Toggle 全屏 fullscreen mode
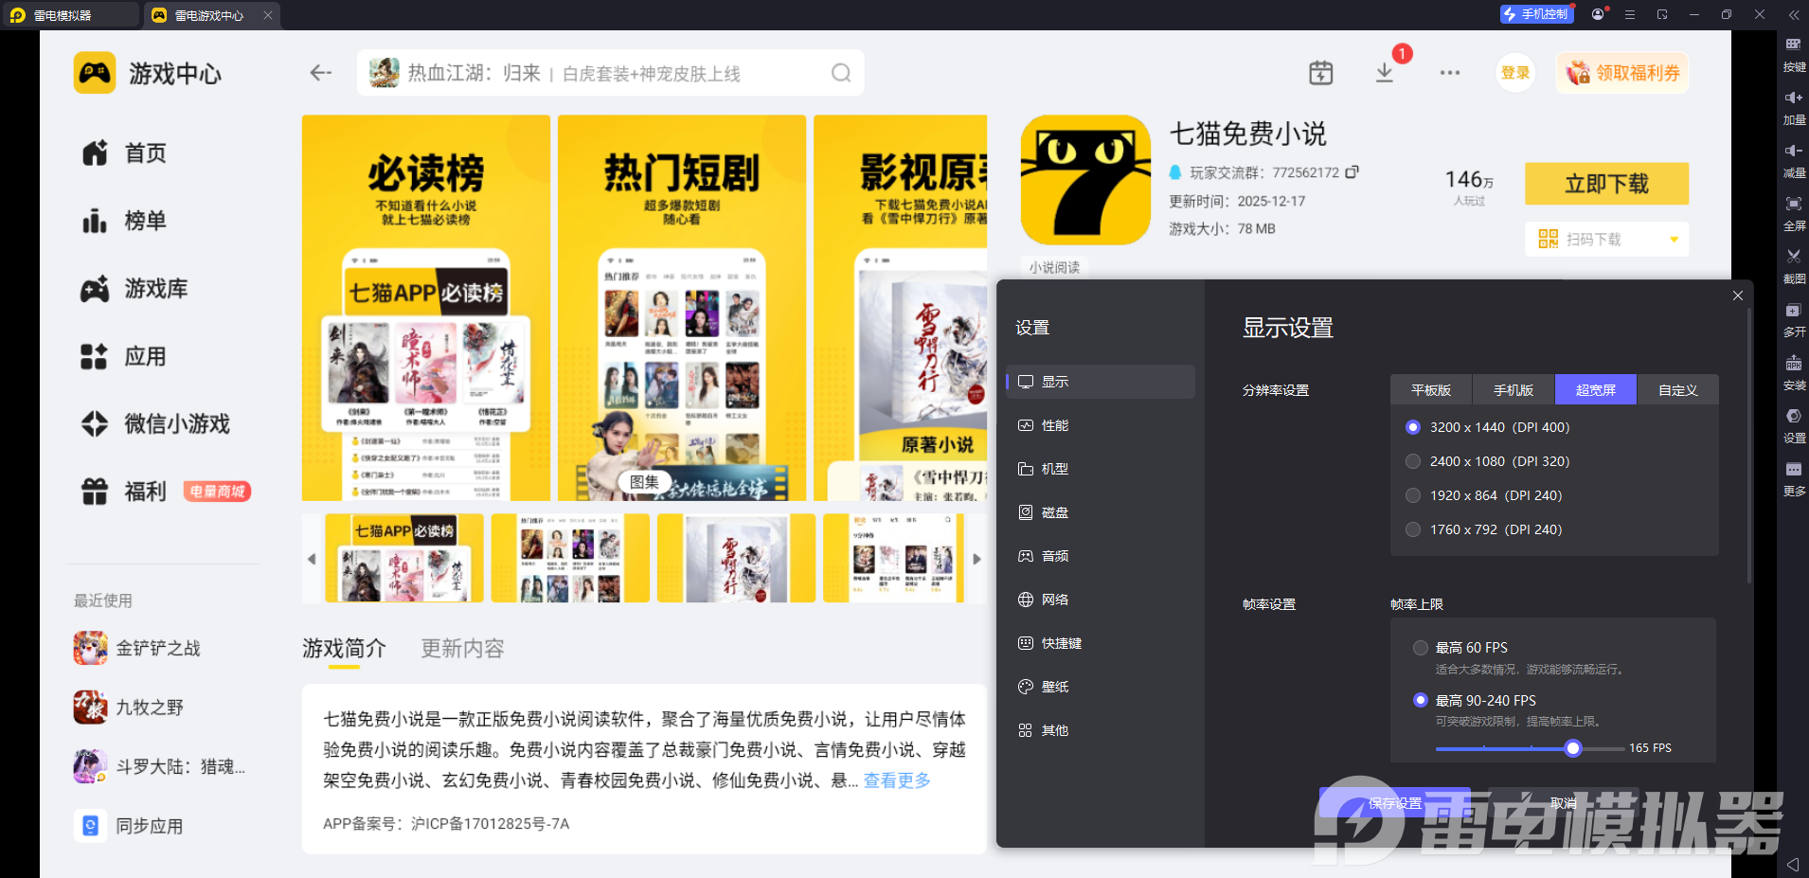Image resolution: width=1809 pixels, height=878 pixels. pos(1794,214)
